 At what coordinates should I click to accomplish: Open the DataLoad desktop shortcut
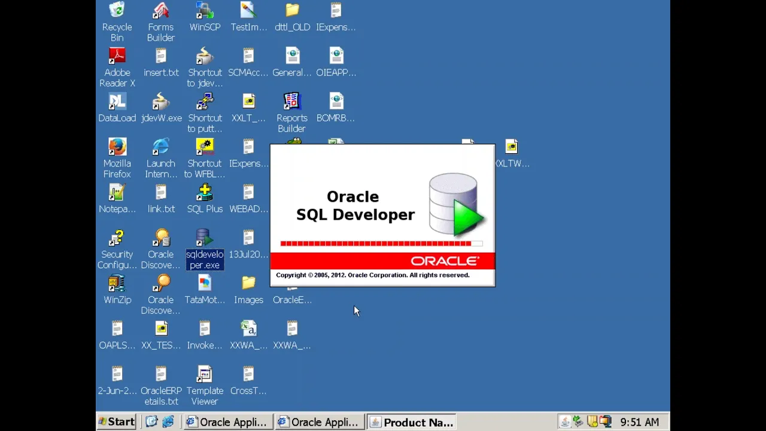tap(117, 108)
